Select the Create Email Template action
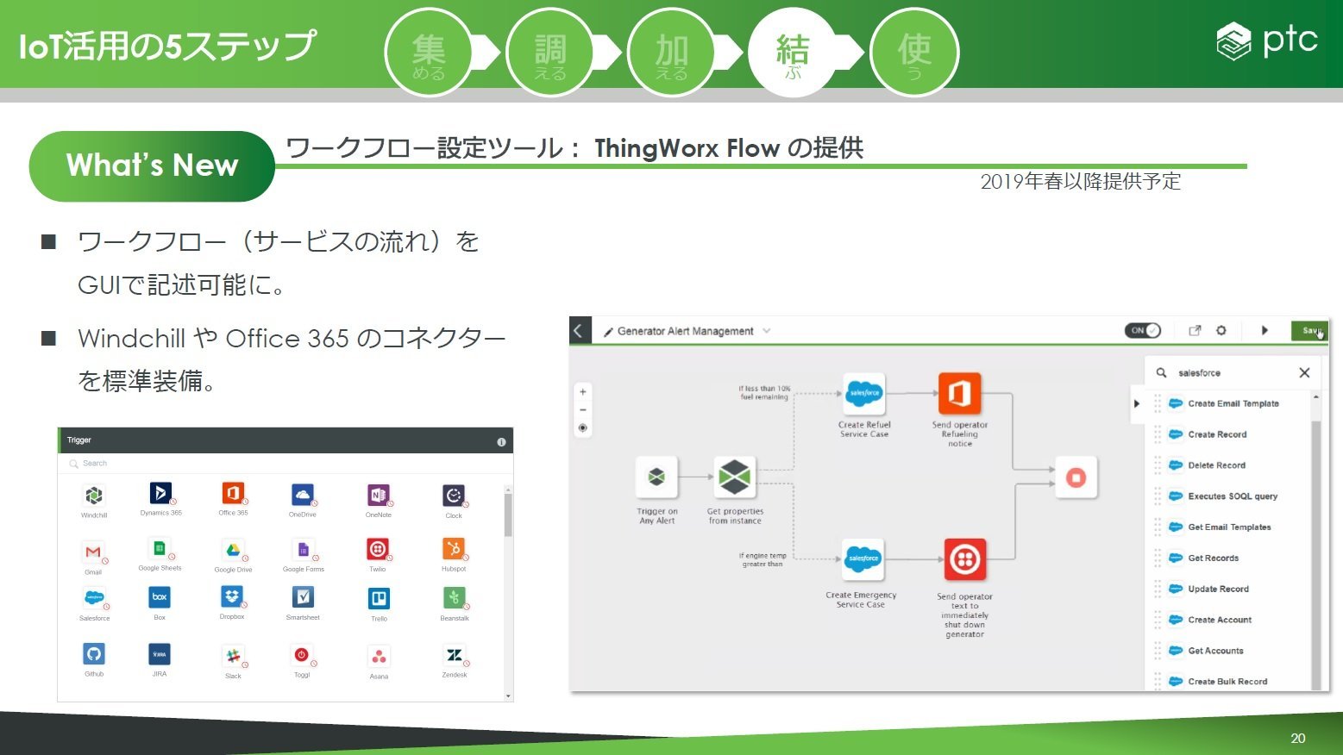Viewport: 1343px width, 755px height. pyautogui.click(x=1233, y=403)
